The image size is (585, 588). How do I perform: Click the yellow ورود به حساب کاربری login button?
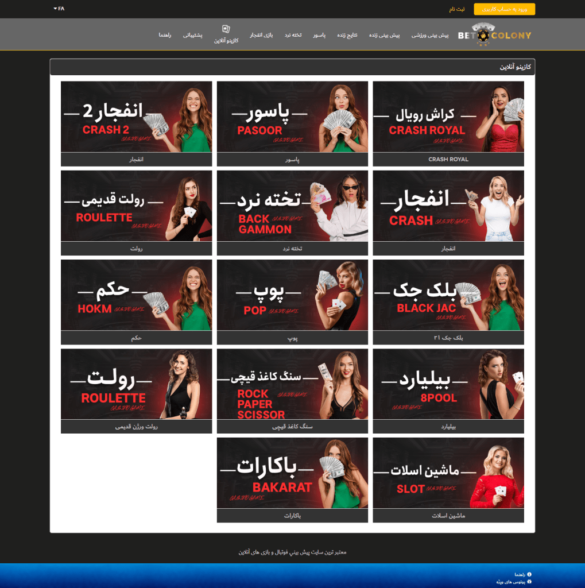[505, 9]
